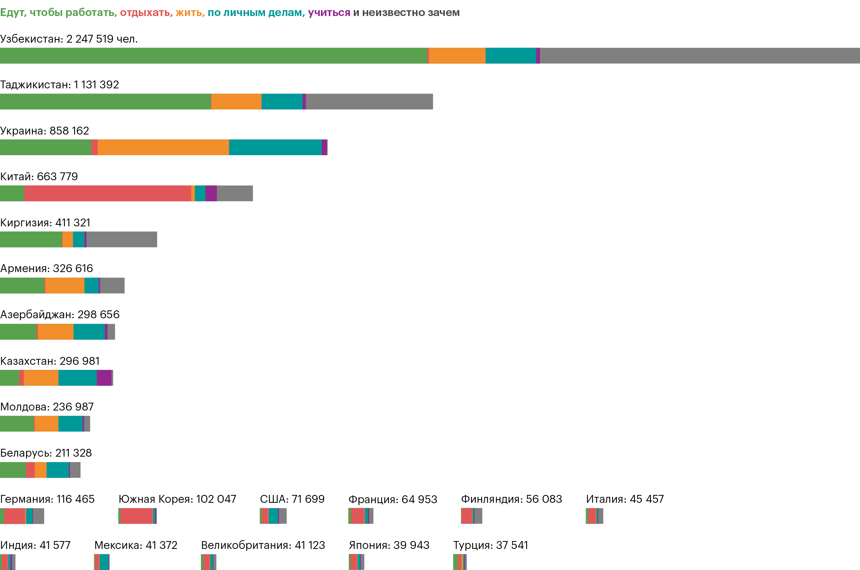Select teal segment of Azerbaijan bar

tap(89, 332)
